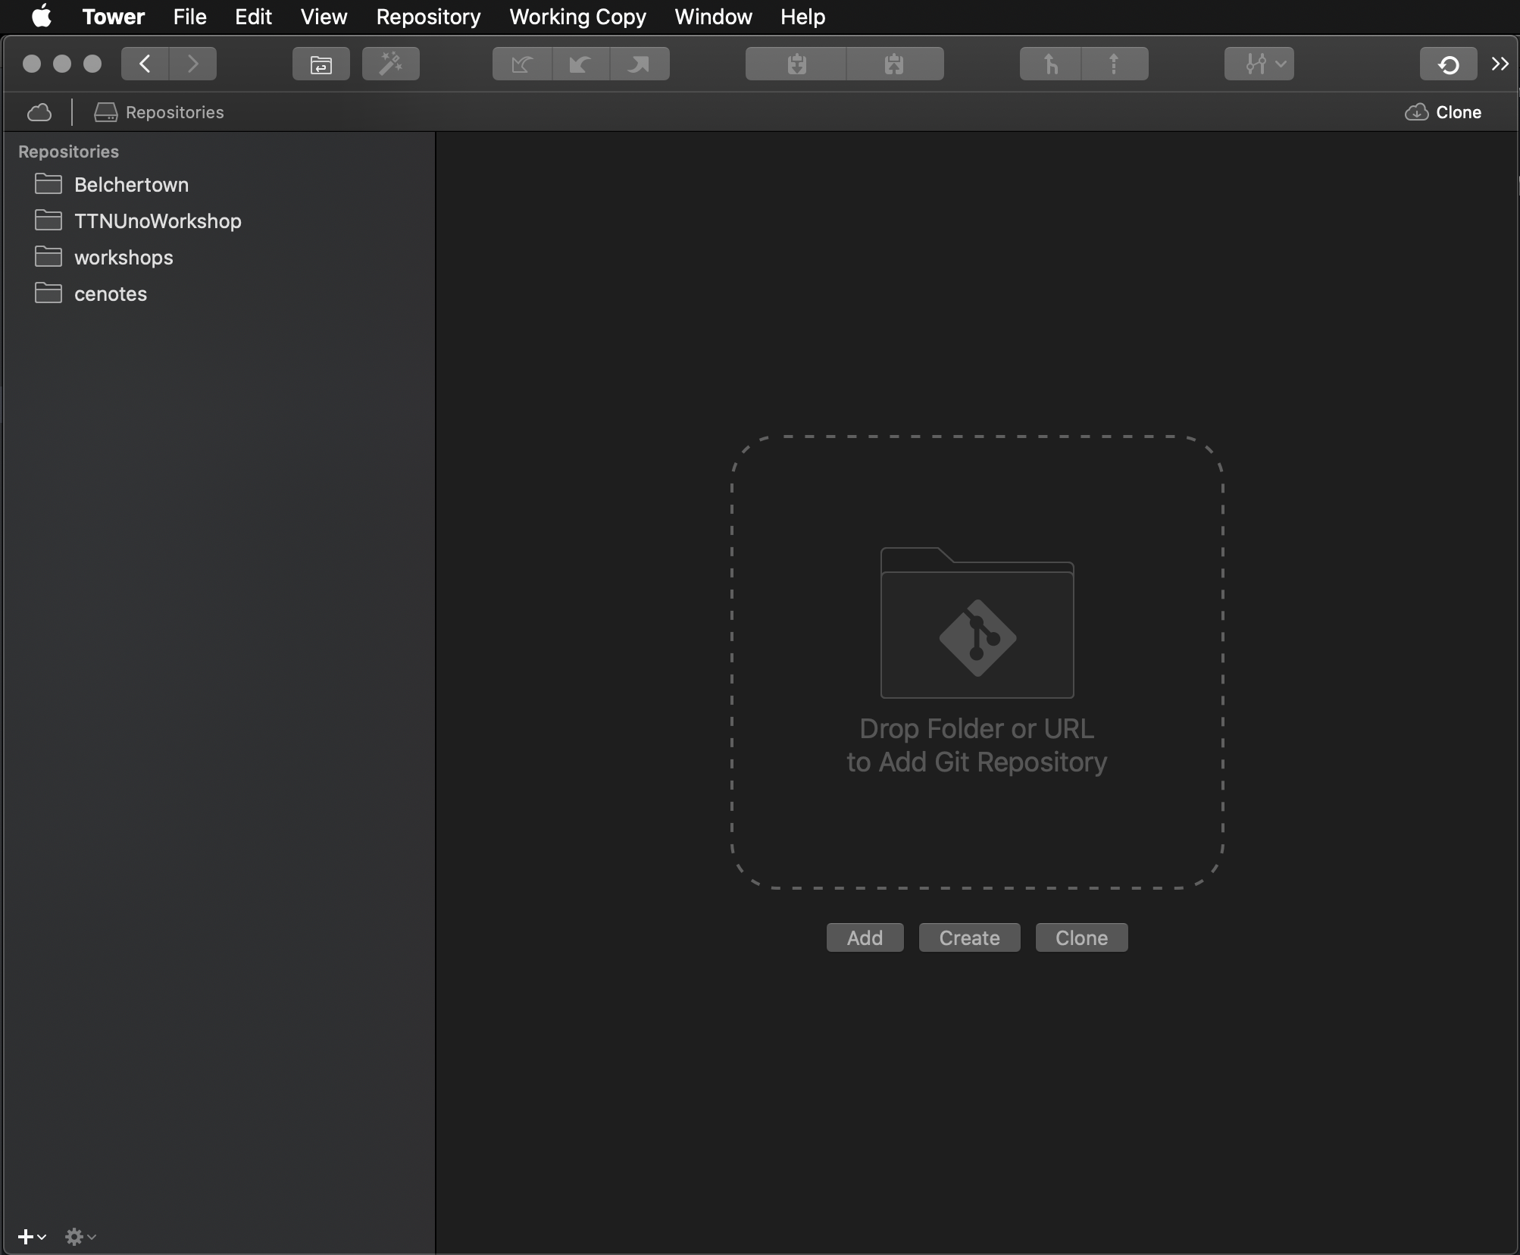The width and height of the screenshot is (1520, 1255).
Task: Click the magic wand Quick Actions icon
Action: pos(391,64)
